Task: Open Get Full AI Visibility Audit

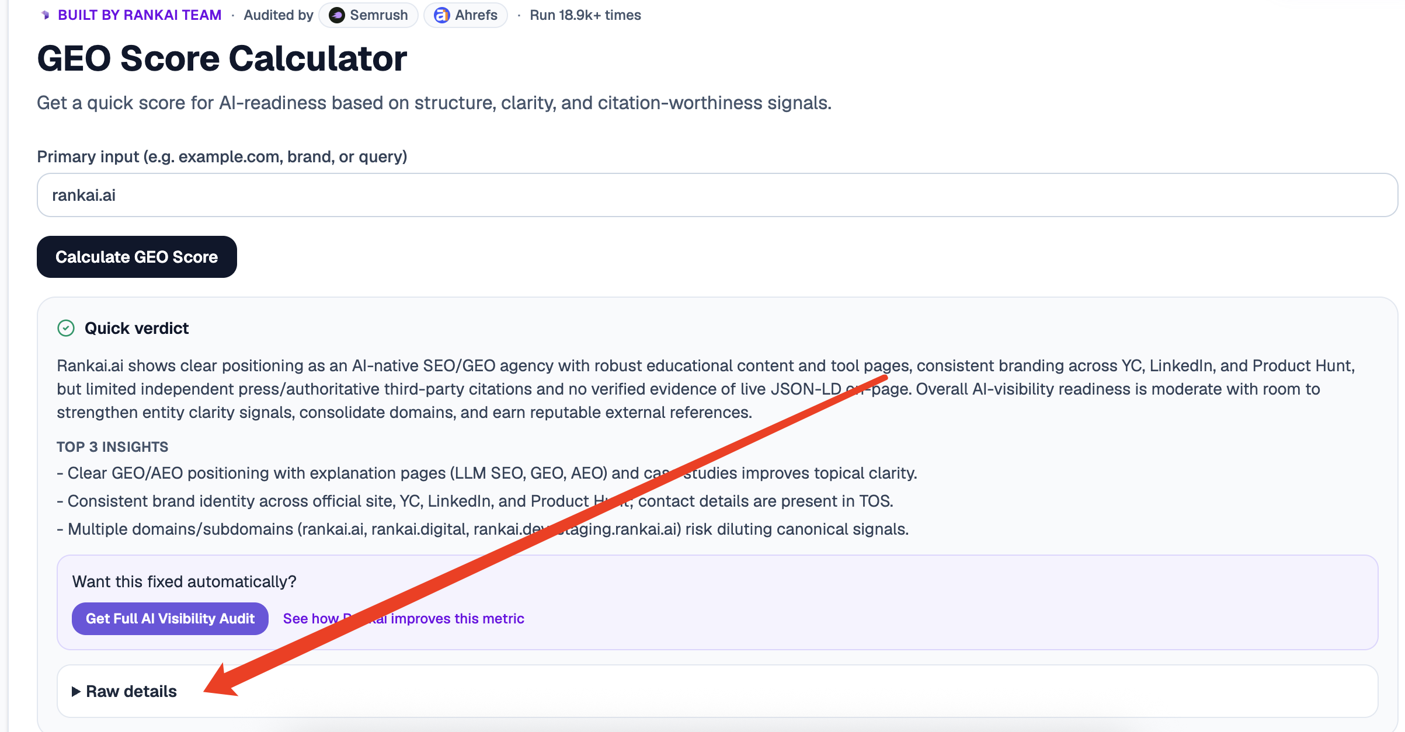Action: coord(170,619)
